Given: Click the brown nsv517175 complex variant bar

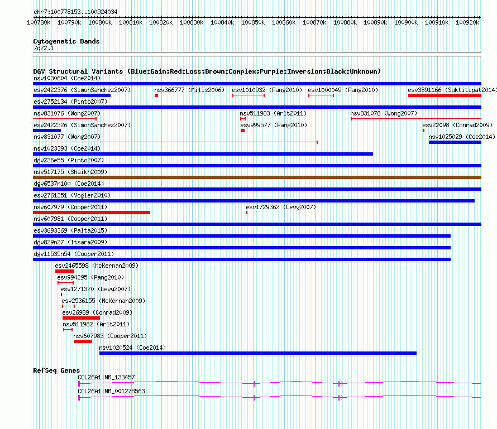Looking at the screenshot, I should click(257, 177).
